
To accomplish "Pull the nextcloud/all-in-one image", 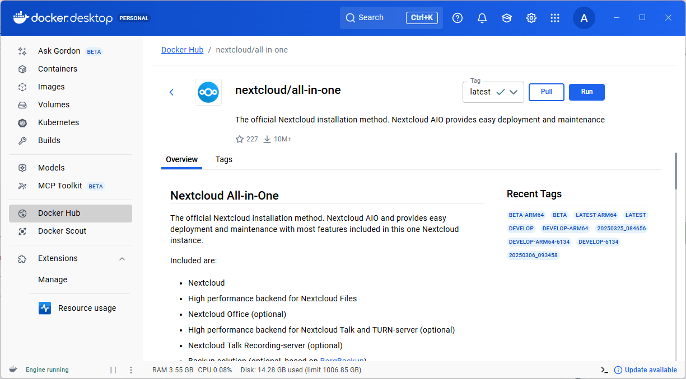I will tap(546, 92).
